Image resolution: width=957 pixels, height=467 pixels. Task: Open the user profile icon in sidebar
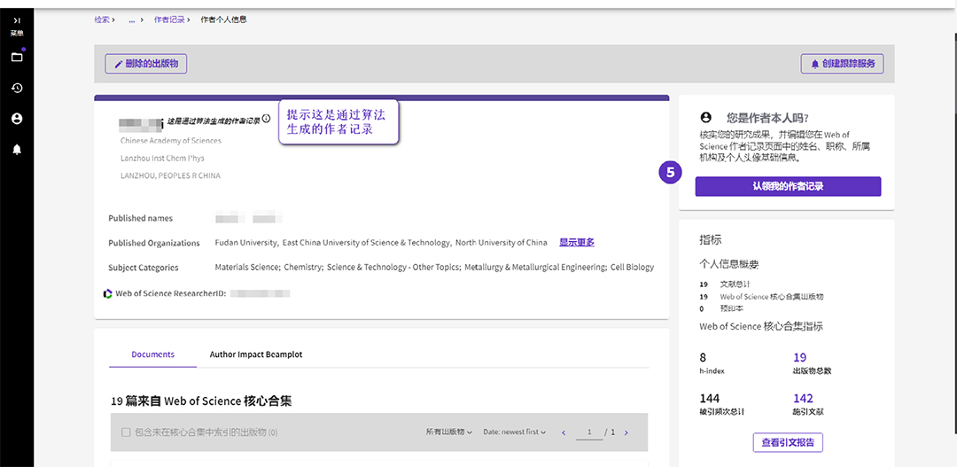pos(17,119)
